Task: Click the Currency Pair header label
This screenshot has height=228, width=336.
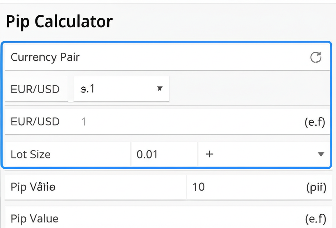Action: click(x=45, y=57)
